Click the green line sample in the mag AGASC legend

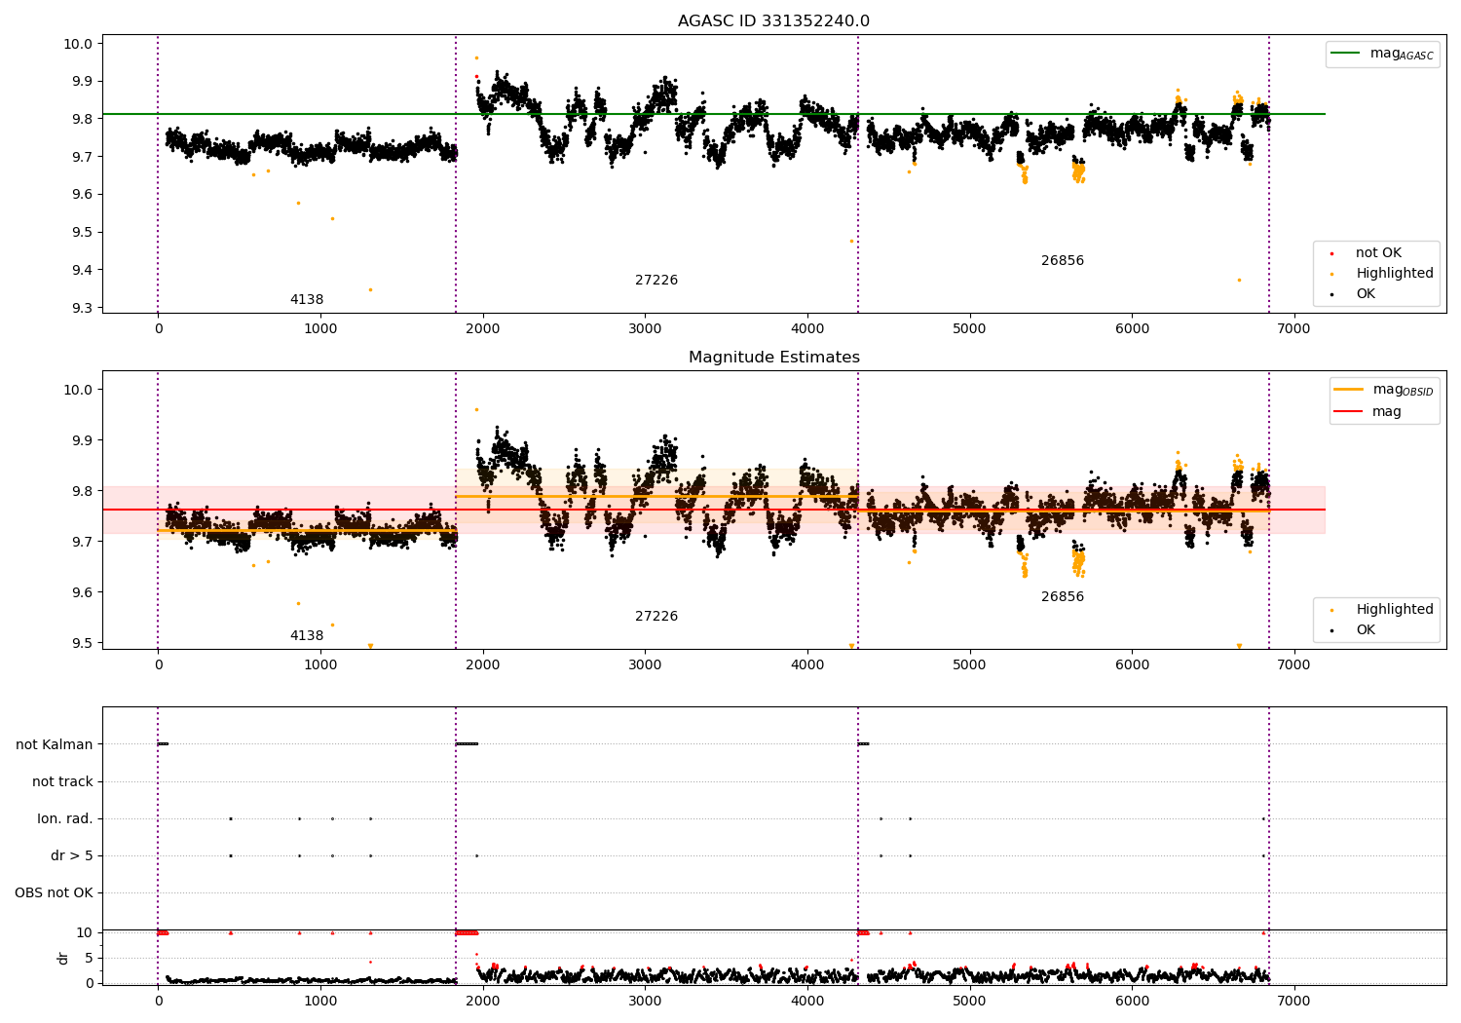[1346, 54]
